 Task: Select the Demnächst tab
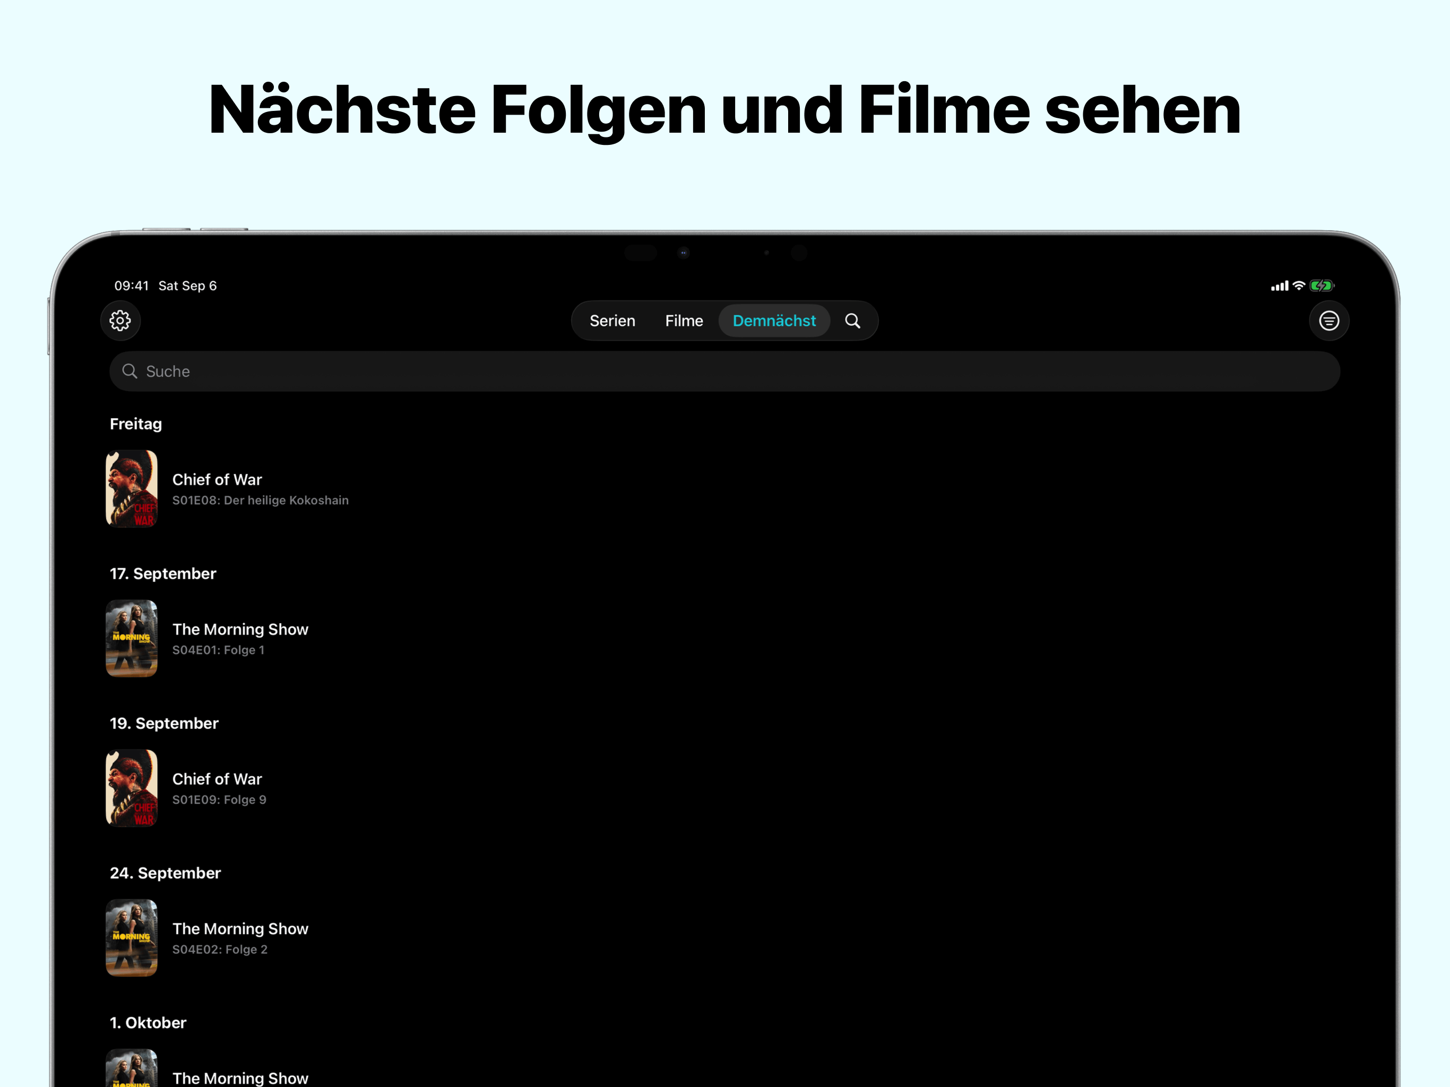pos(774,321)
